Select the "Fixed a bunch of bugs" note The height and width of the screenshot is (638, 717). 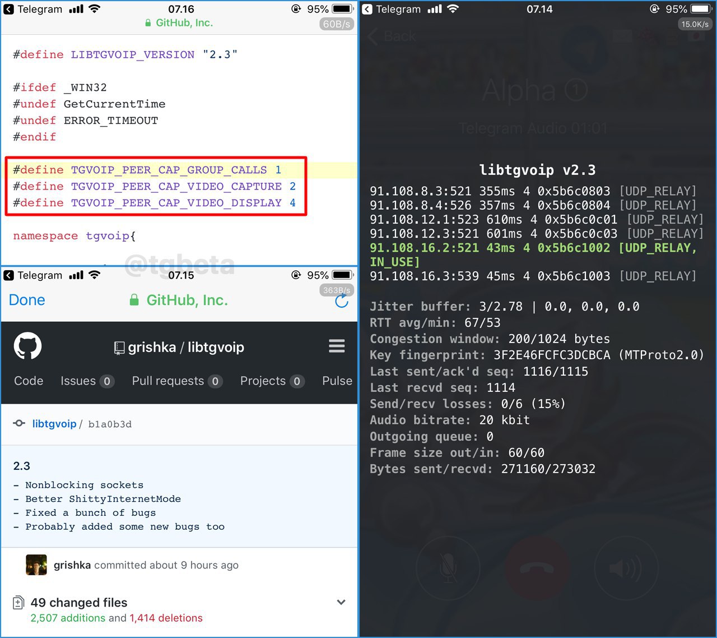(85, 513)
